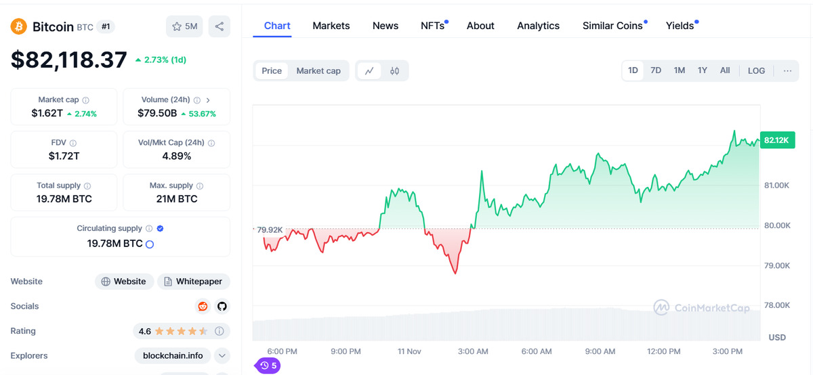This screenshot has width=813, height=375.
Task: Switch to the Chart tab
Action: click(277, 26)
